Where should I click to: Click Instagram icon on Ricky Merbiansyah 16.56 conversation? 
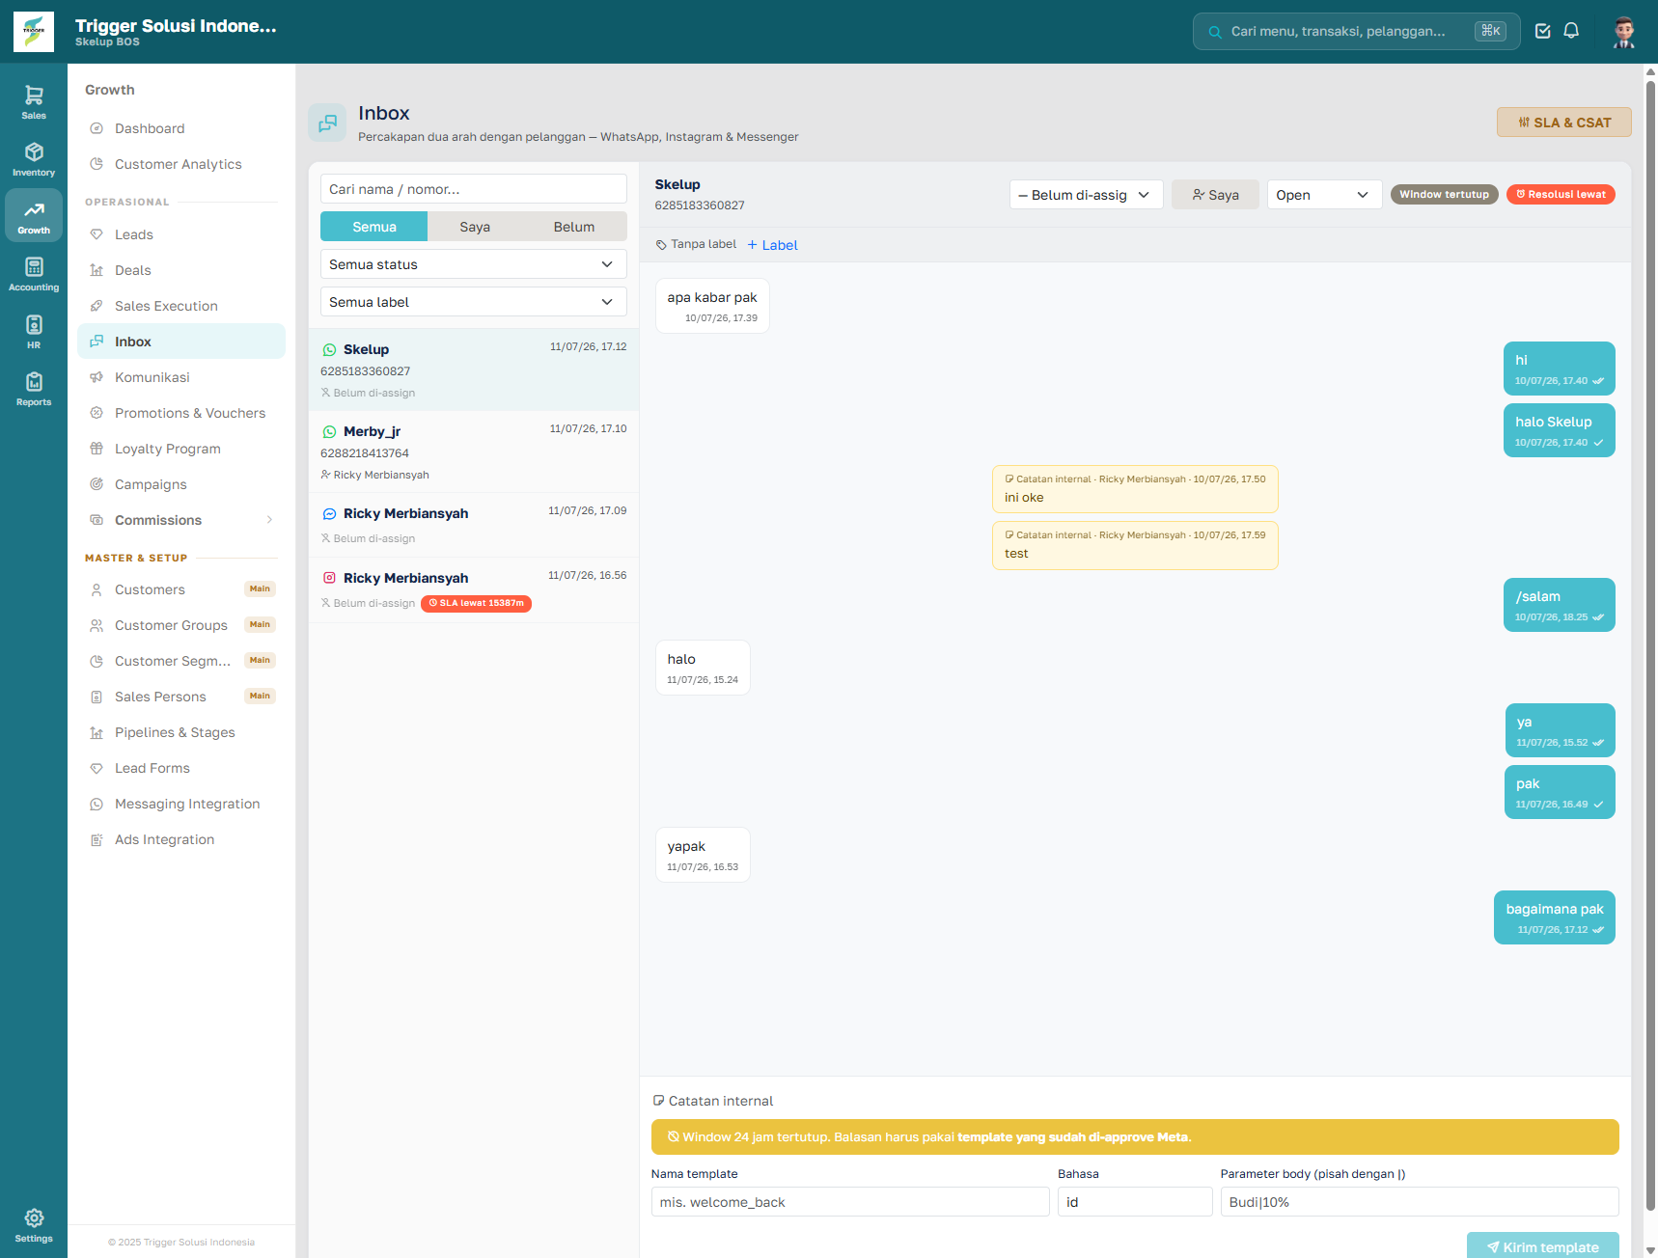(x=329, y=578)
